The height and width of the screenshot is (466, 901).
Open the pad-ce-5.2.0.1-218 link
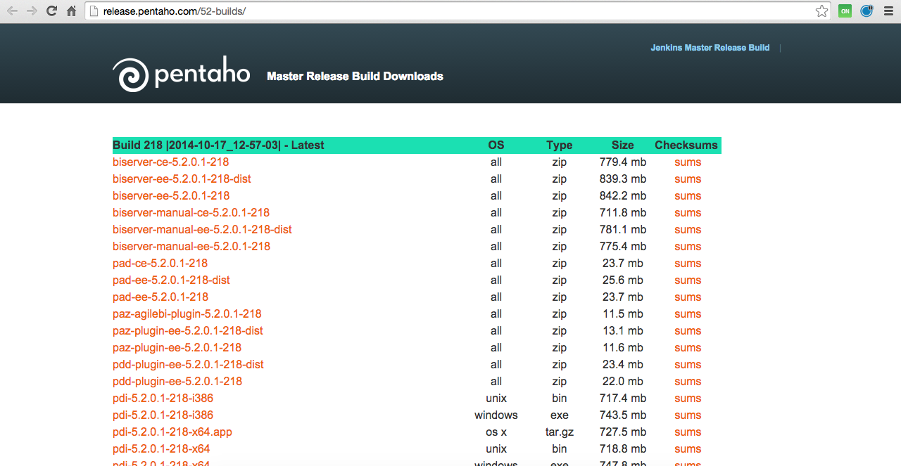coord(160,264)
